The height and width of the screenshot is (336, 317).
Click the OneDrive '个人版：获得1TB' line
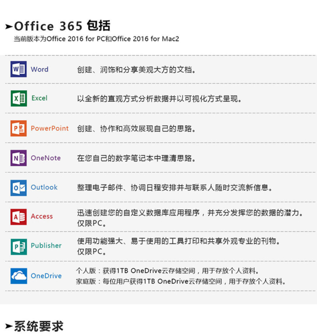[x=168, y=271]
